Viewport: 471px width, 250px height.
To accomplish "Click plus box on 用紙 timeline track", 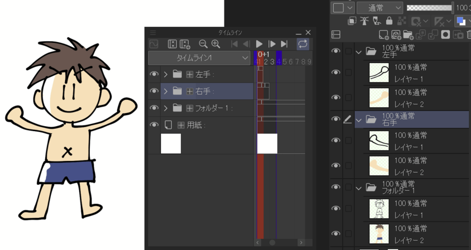I will [x=181, y=125].
